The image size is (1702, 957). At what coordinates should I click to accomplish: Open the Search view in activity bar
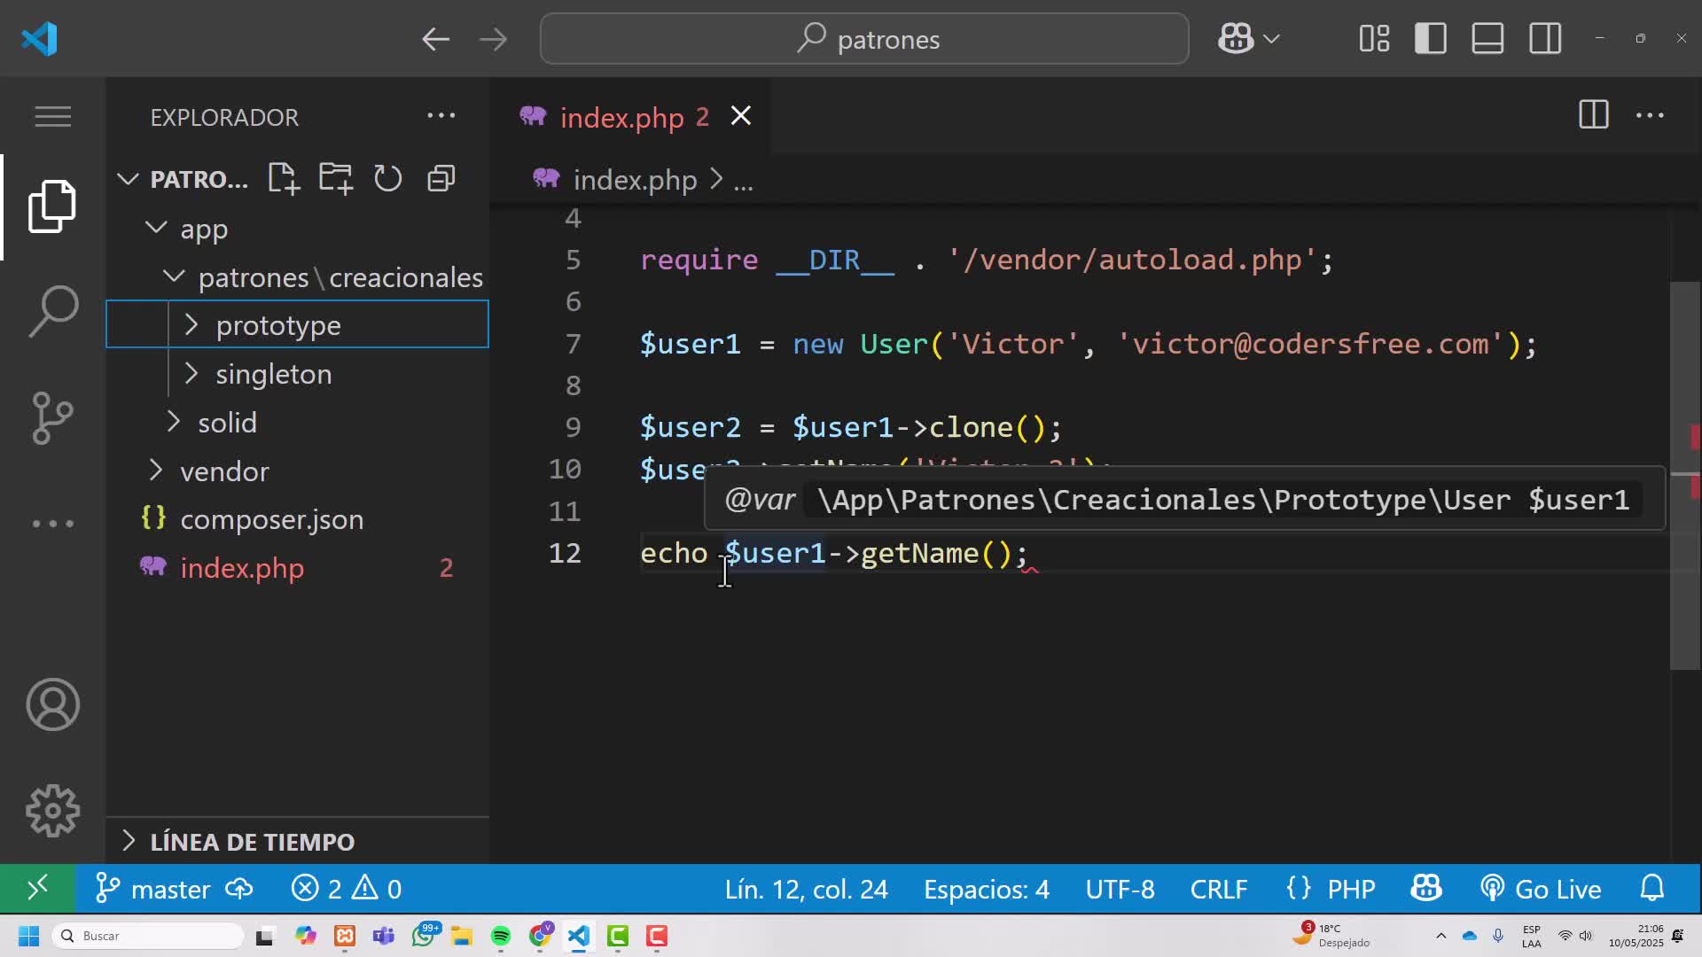53,311
